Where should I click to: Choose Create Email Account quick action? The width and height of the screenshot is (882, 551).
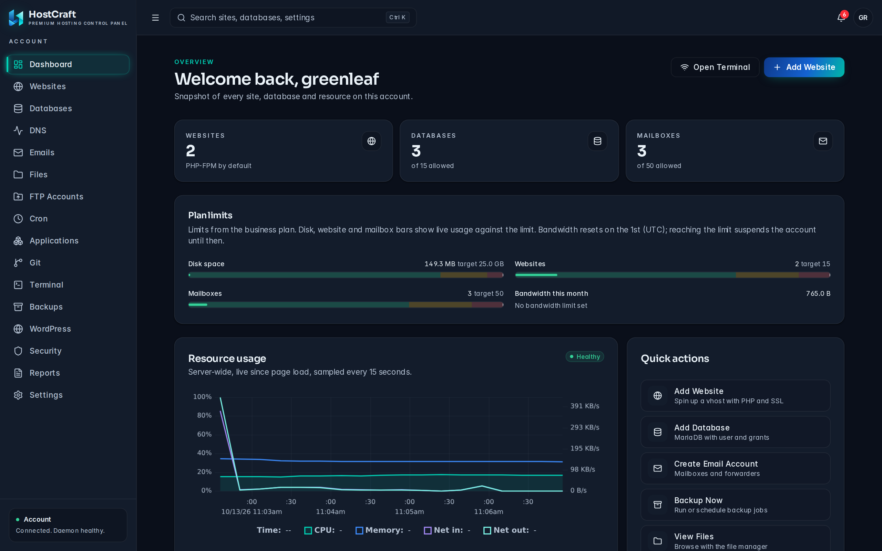click(736, 468)
